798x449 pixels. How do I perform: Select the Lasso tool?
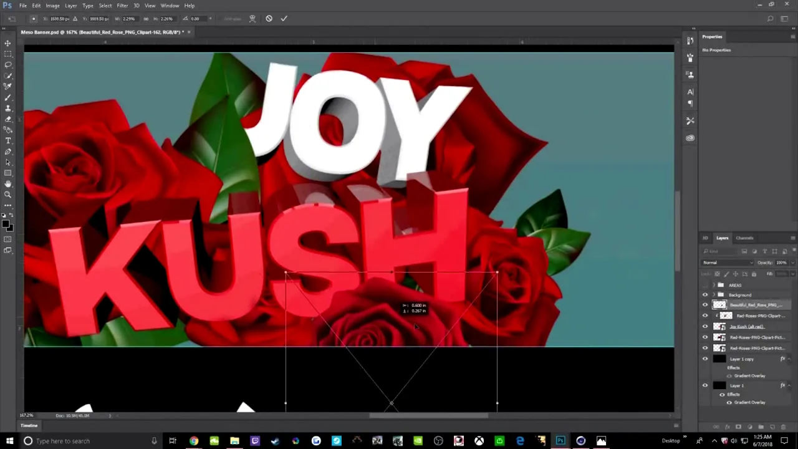pos(7,65)
